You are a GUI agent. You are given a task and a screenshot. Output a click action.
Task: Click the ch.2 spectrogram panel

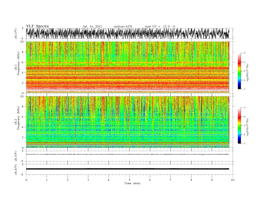[127, 122]
